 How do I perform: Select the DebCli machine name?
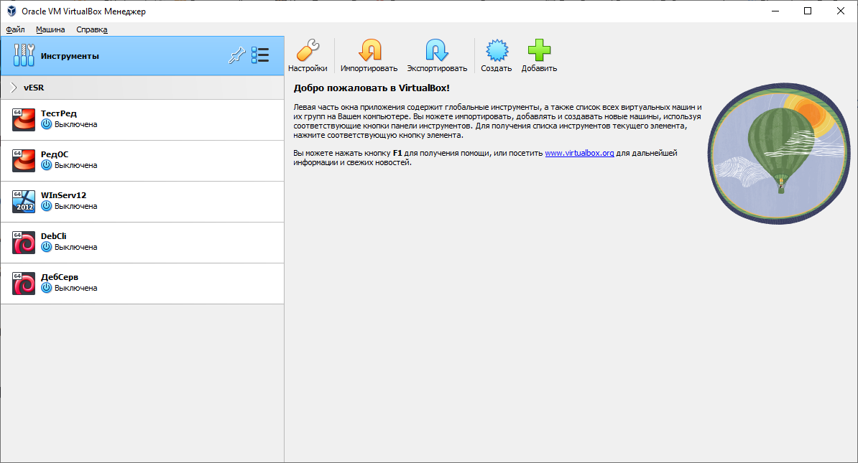pyautogui.click(x=54, y=236)
